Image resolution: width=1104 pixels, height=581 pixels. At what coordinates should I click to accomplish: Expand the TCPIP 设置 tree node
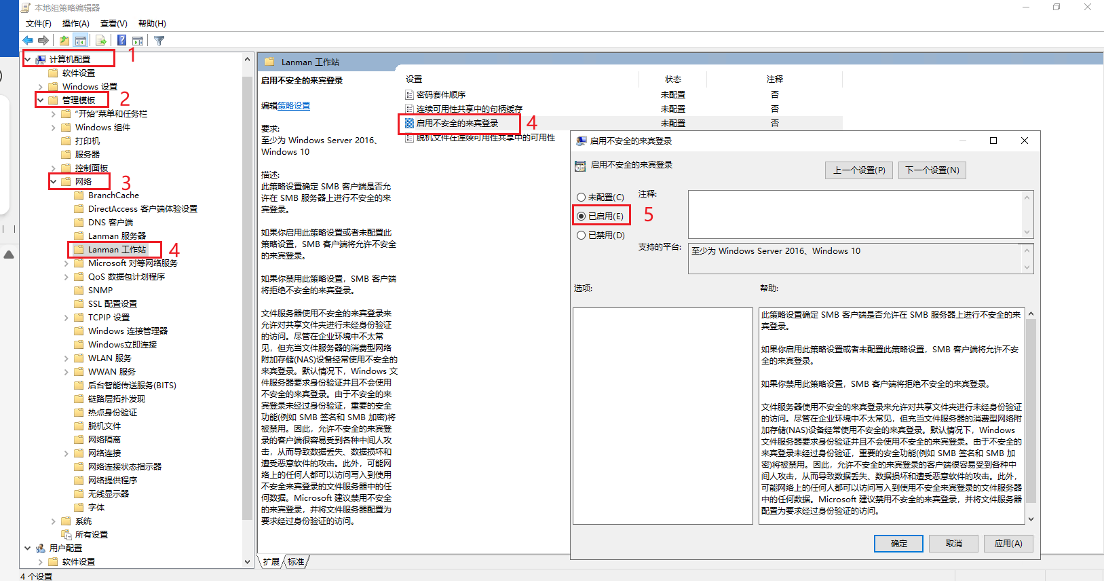pyautogui.click(x=66, y=318)
